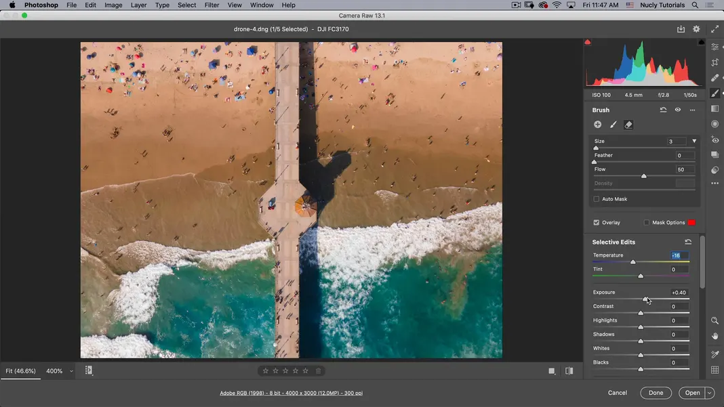The height and width of the screenshot is (407, 724).
Task: Open the Edit panel sliders icon
Action: 715,47
